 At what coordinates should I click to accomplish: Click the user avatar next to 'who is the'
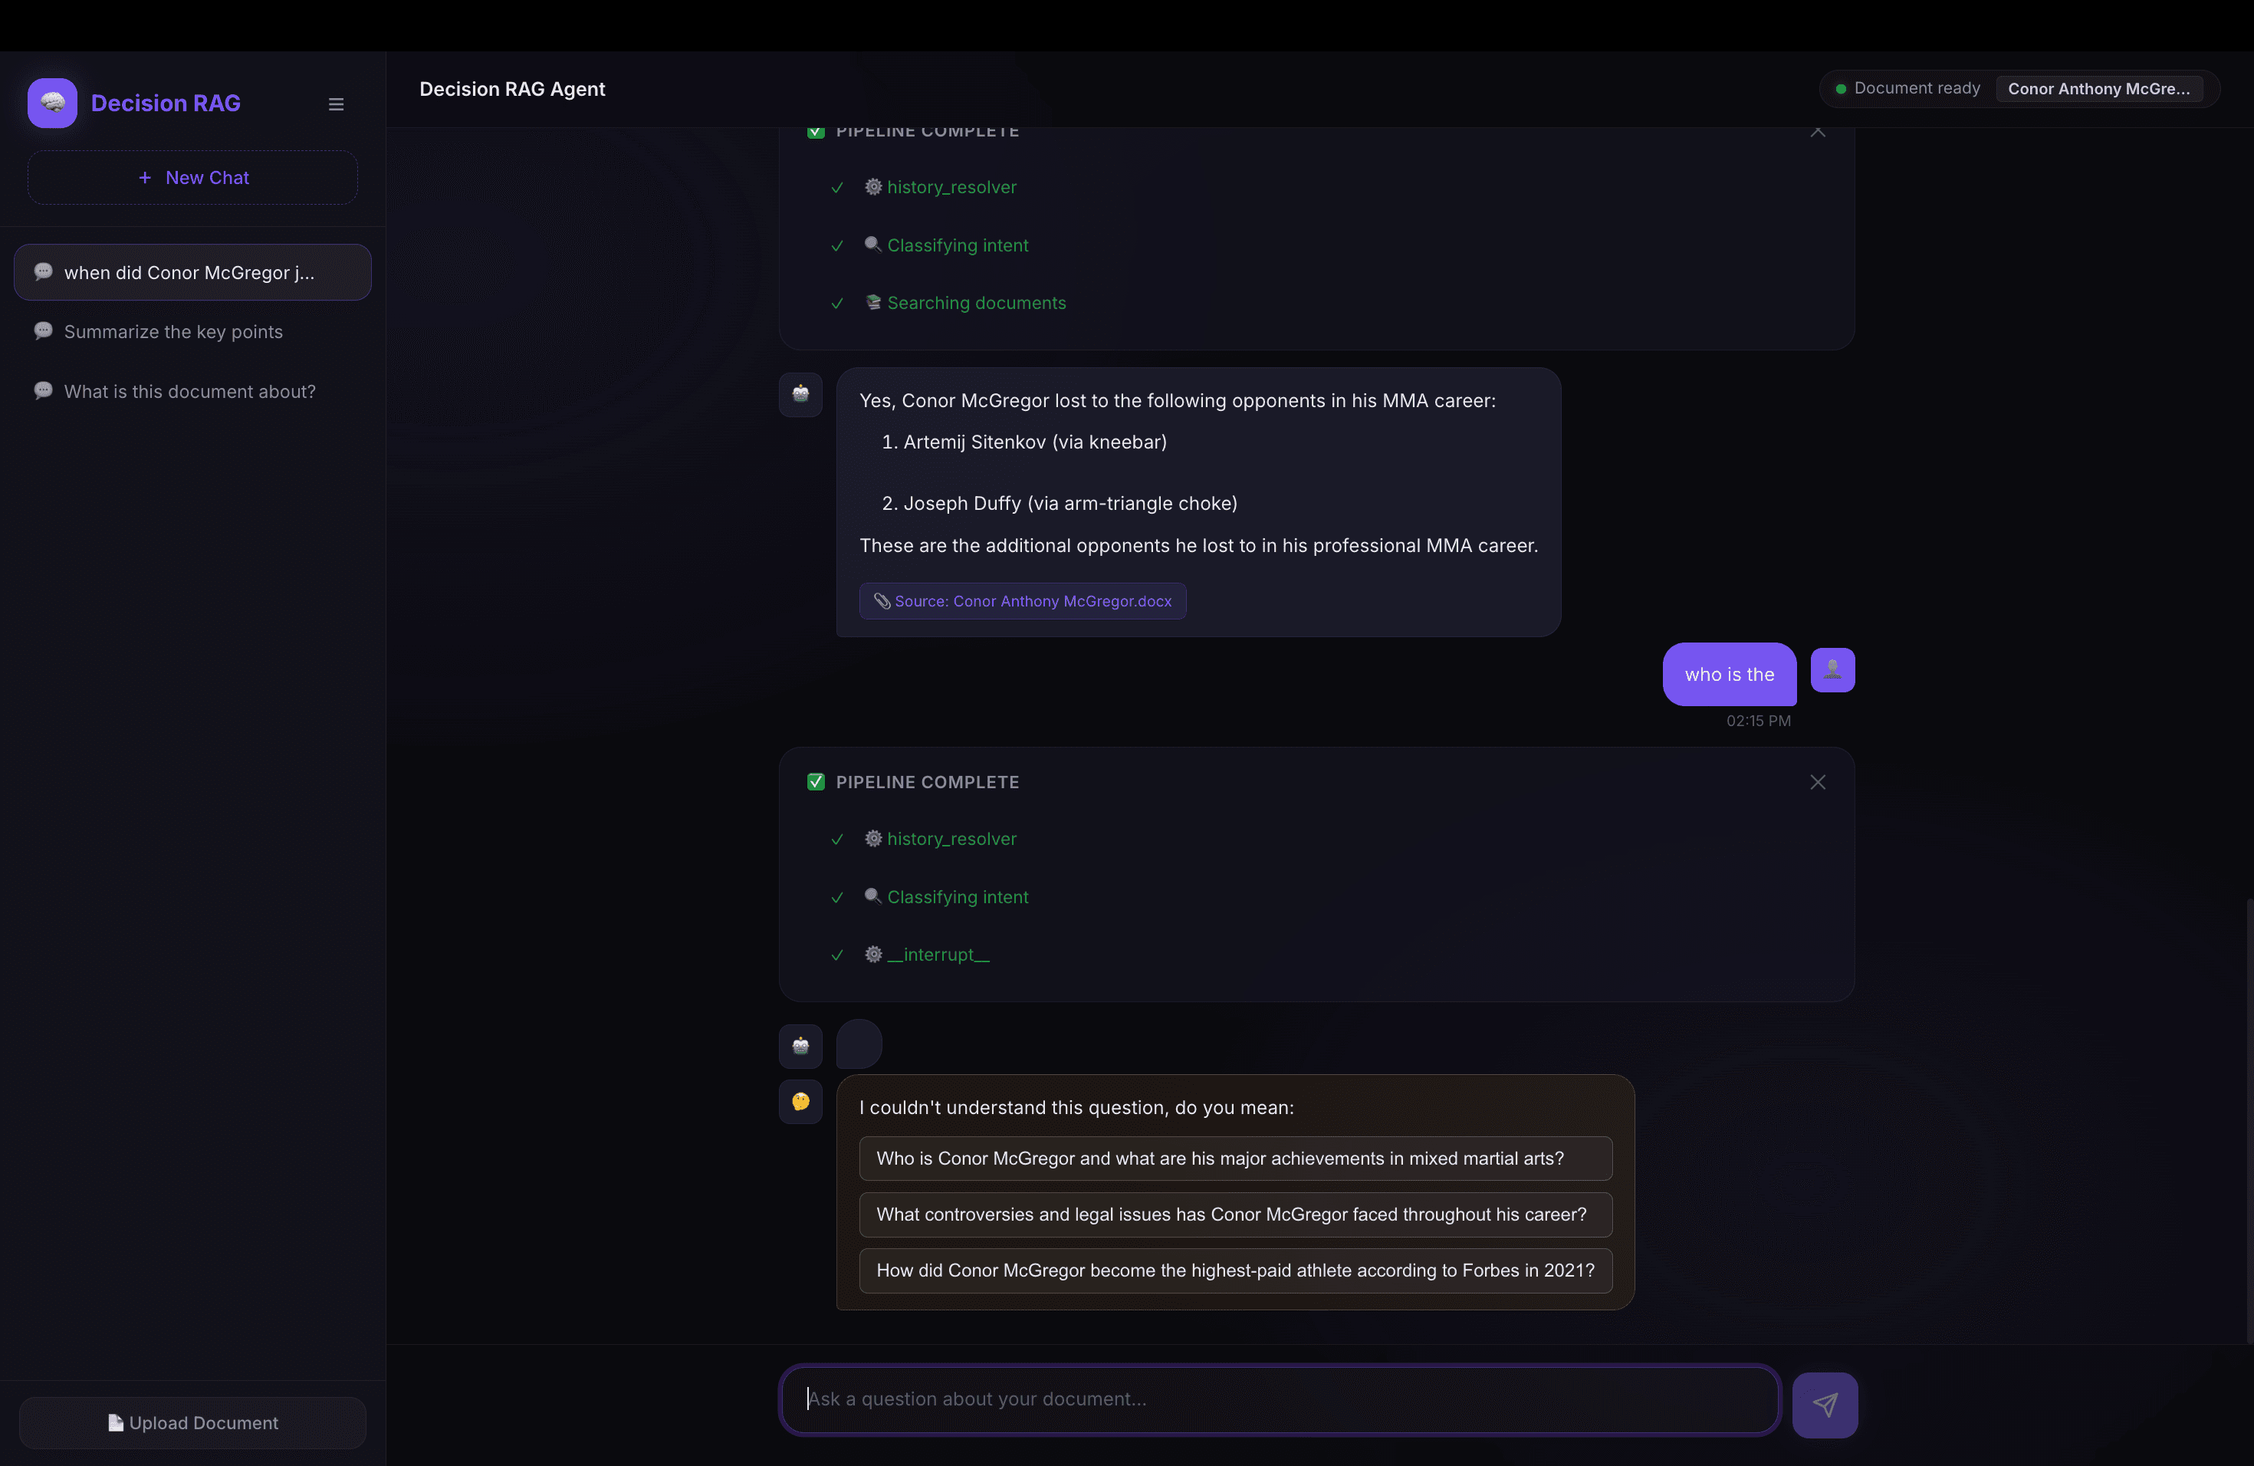tap(1832, 669)
